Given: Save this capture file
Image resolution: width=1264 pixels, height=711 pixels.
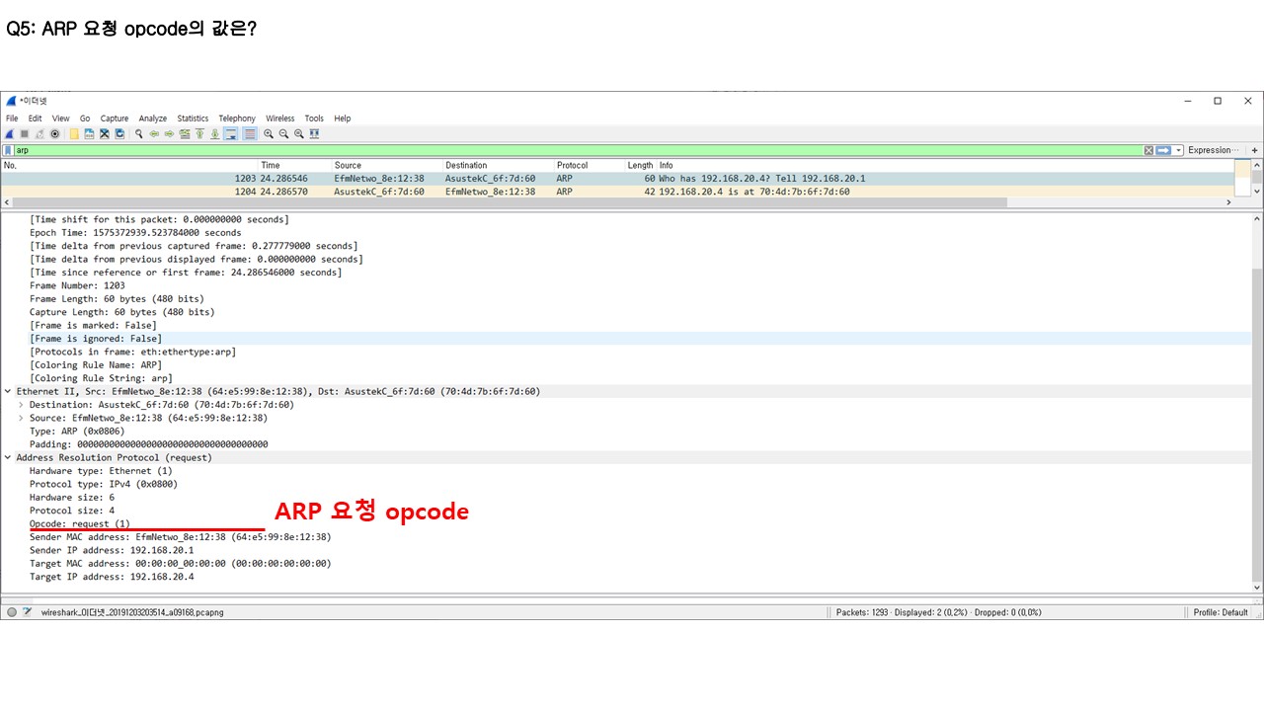Looking at the screenshot, I should point(89,133).
